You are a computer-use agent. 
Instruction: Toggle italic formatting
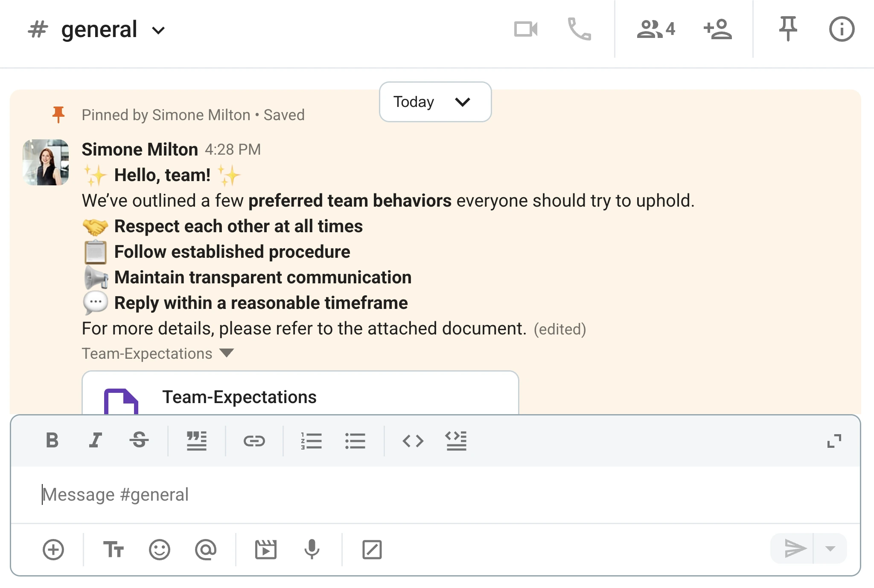coord(96,440)
